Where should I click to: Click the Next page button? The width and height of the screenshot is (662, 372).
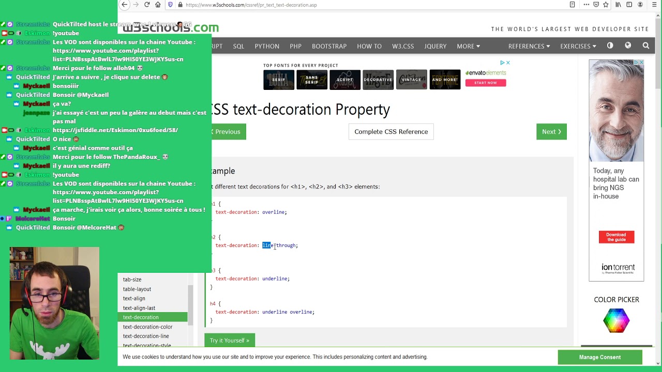[551, 132]
